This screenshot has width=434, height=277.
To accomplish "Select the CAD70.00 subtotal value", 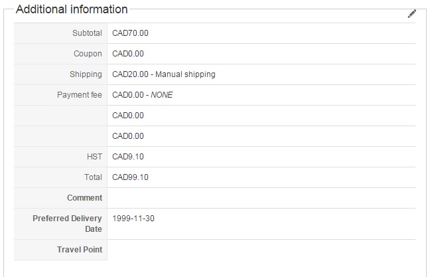I will (x=128, y=33).
